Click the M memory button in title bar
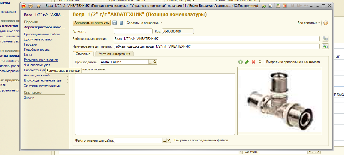This screenshot has height=155, width=344. coord(293,6)
